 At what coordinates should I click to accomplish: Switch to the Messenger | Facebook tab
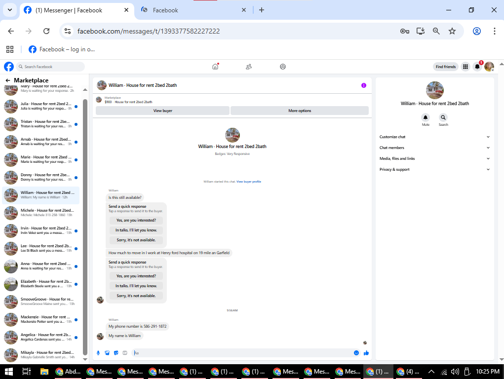(77, 10)
